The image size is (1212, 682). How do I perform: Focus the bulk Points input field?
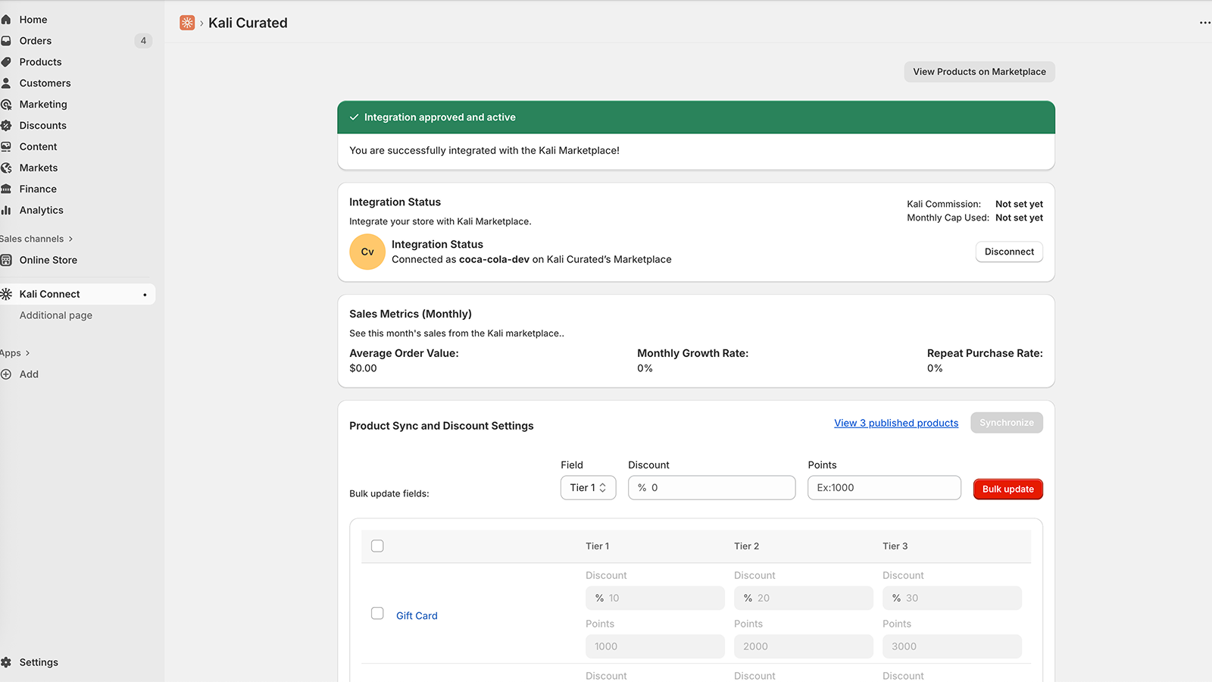(x=884, y=488)
